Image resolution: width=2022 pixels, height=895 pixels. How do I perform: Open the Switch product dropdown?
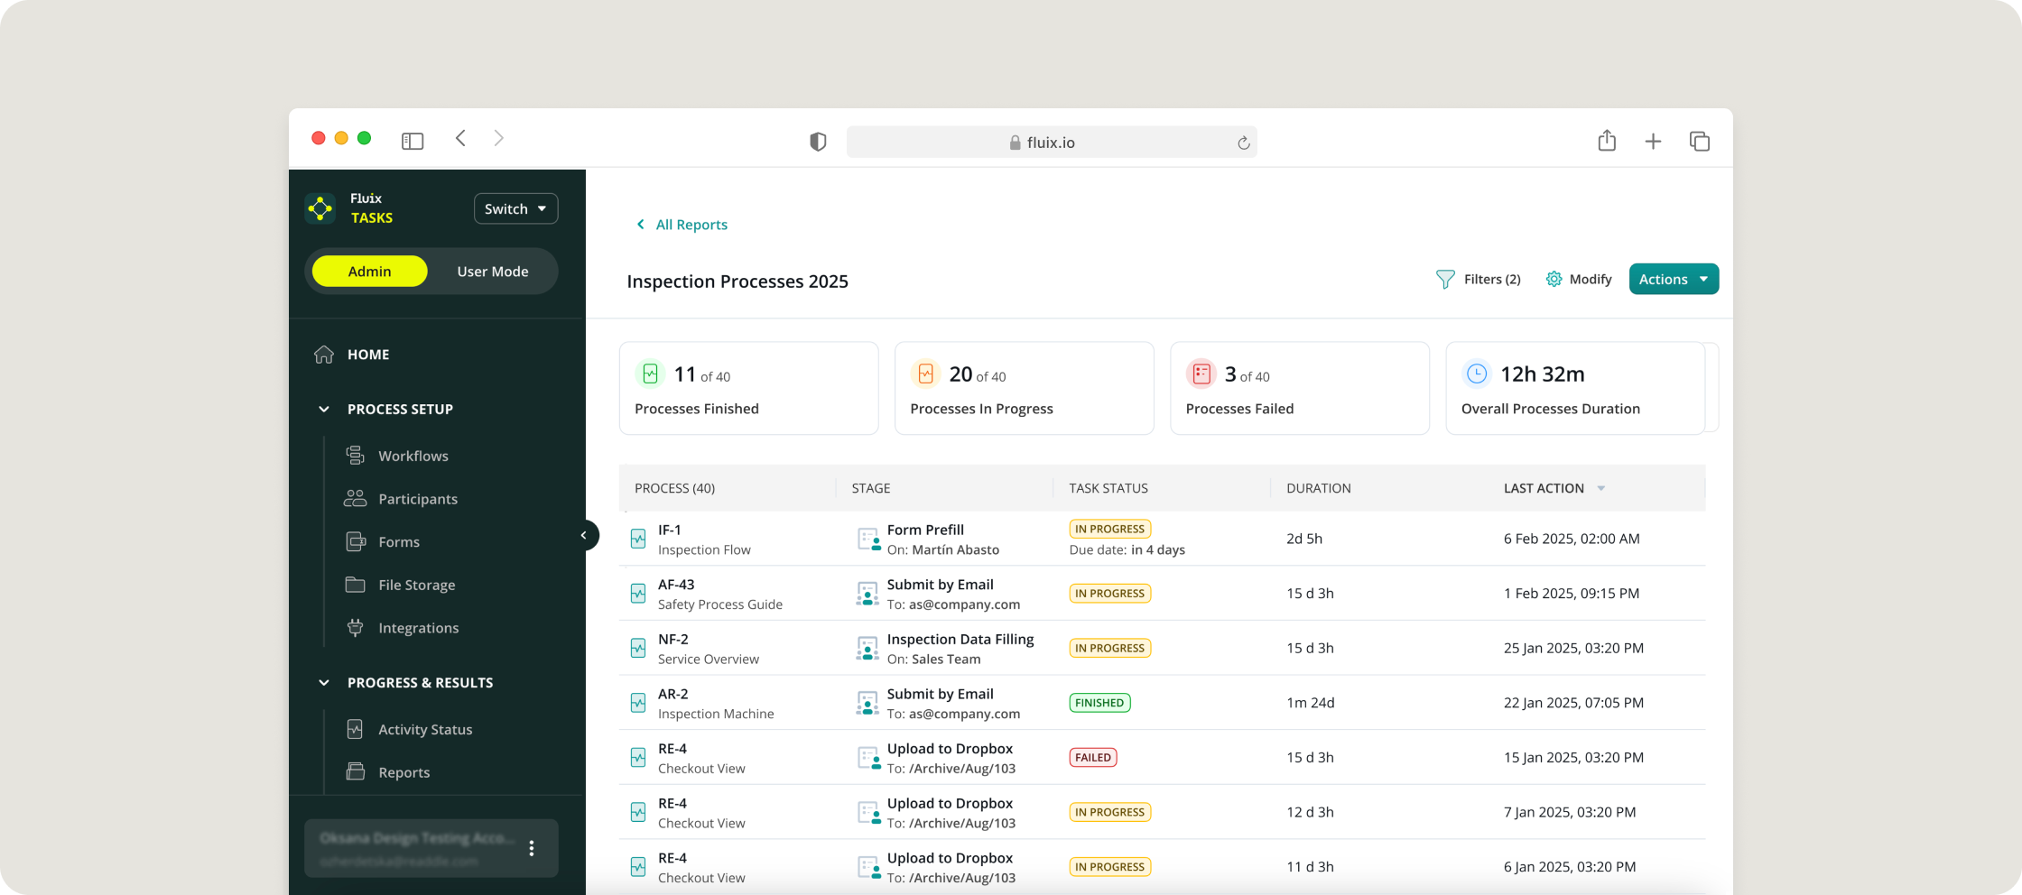[x=515, y=208]
